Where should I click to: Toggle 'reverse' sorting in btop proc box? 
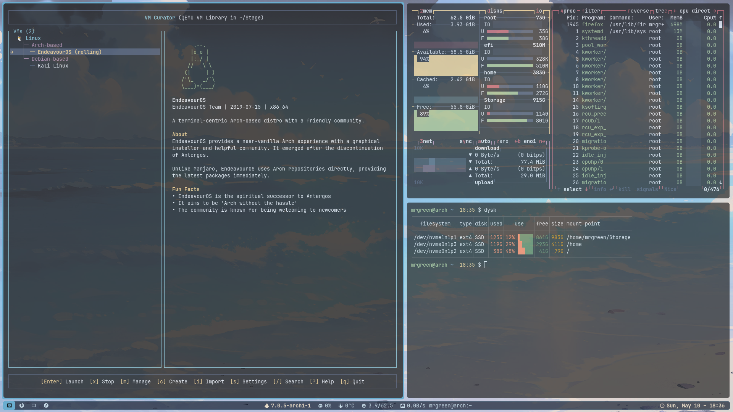click(x=638, y=11)
